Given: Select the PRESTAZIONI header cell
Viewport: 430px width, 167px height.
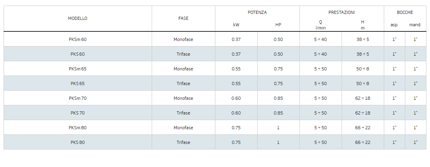Looking at the screenshot, I should [342, 13].
